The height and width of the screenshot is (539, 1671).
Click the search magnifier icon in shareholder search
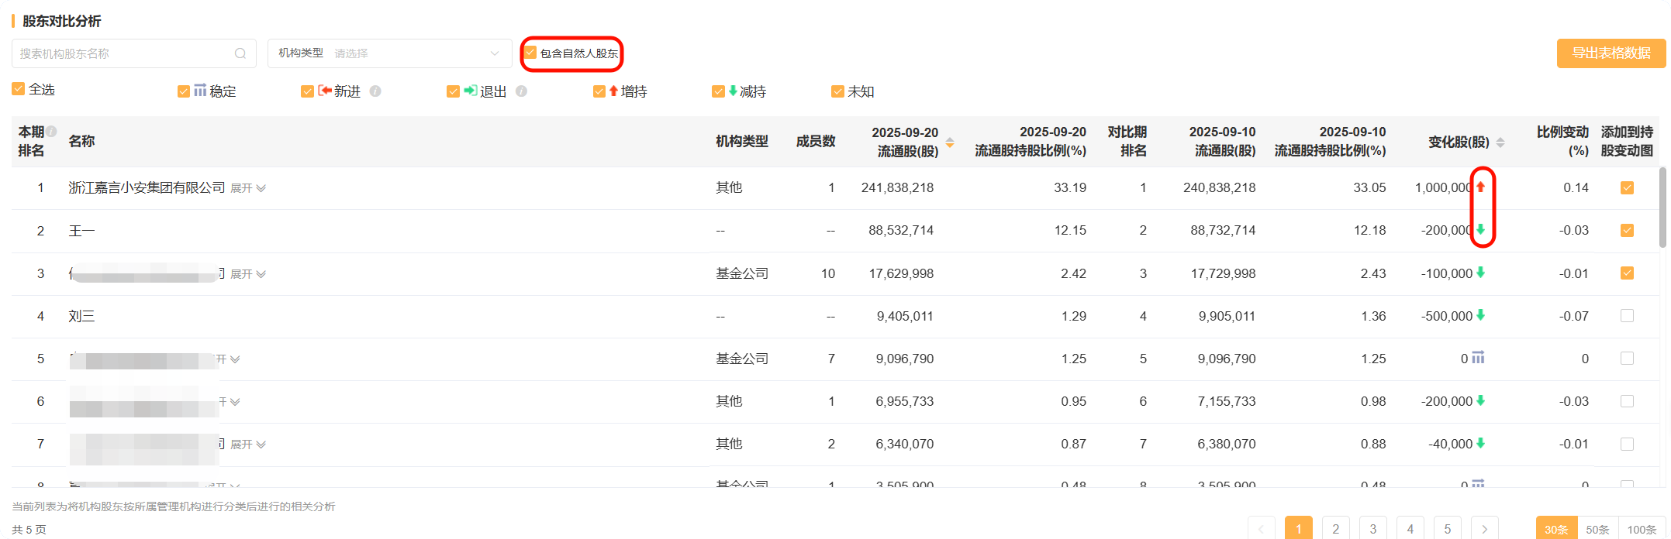(240, 53)
